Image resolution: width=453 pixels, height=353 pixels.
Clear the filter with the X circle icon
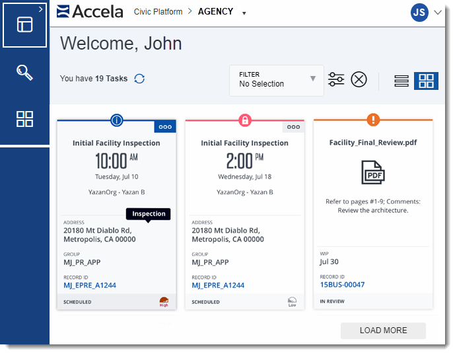359,80
